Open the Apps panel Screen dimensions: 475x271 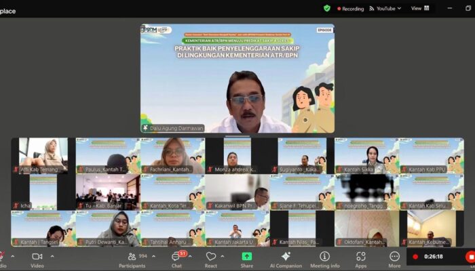pos(361,260)
